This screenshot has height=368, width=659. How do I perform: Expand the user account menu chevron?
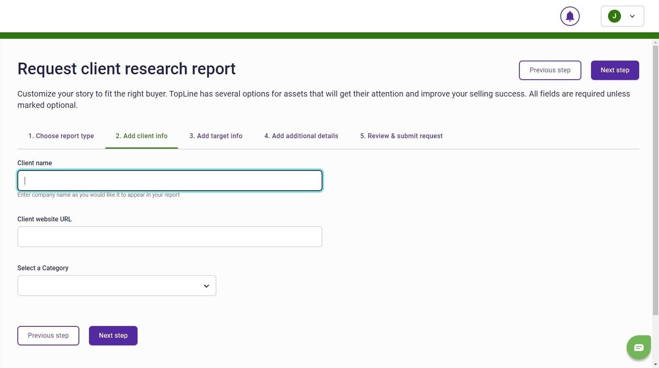pos(632,16)
